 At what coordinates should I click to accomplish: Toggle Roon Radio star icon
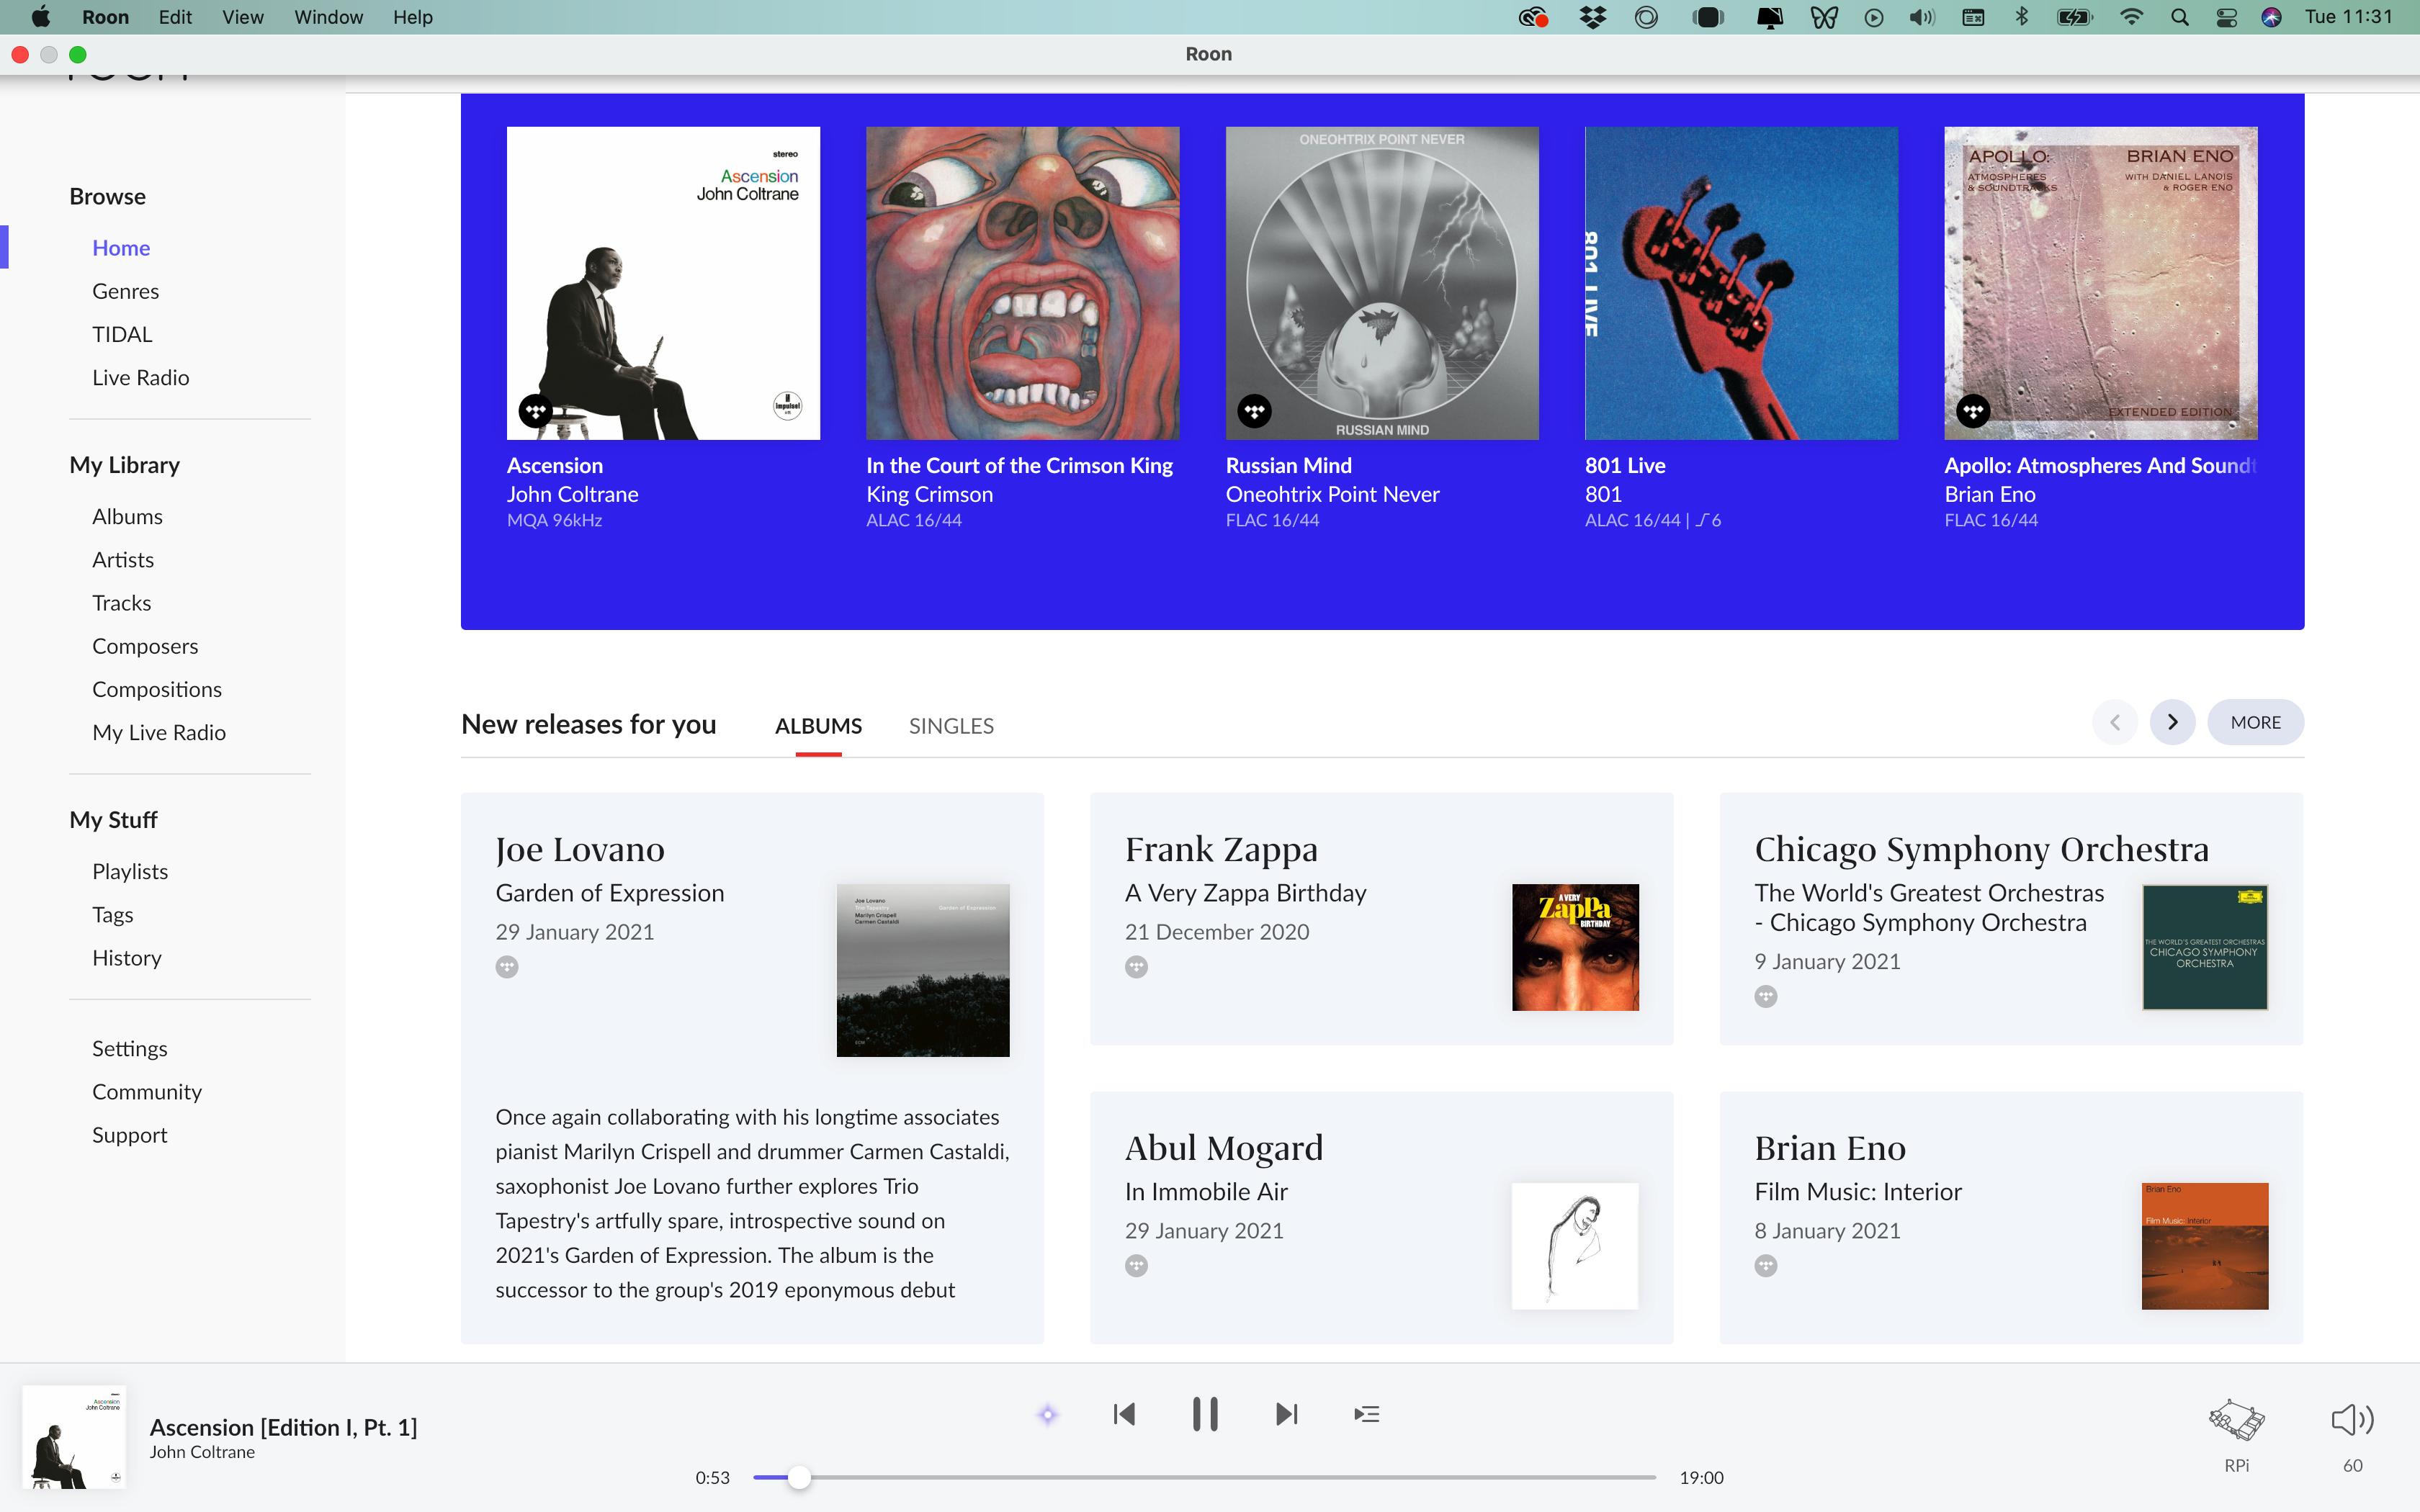pyautogui.click(x=1047, y=1414)
